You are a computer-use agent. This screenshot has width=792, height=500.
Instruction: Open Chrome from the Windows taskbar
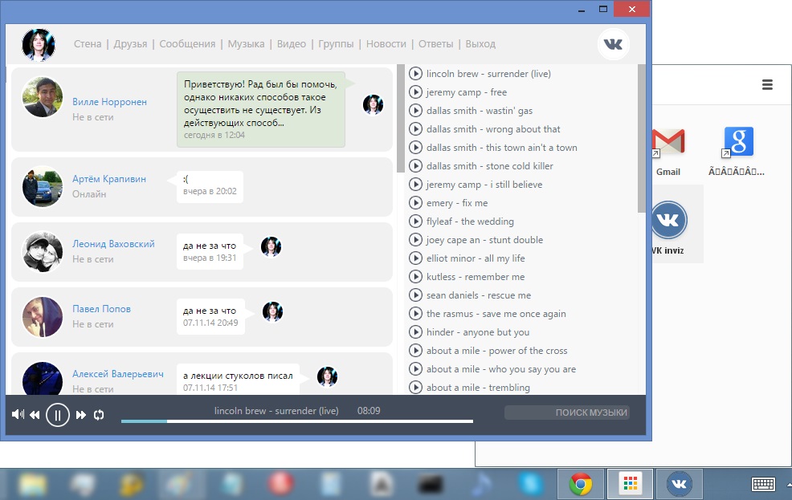(581, 484)
